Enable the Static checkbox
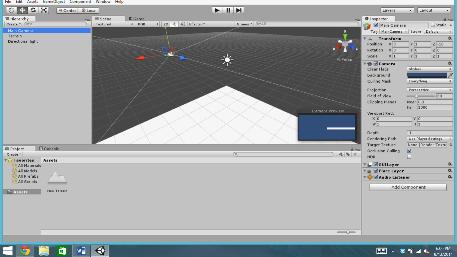The width and height of the screenshot is (457, 257). [433, 25]
